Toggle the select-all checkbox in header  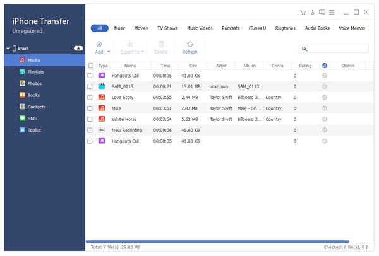91,66
